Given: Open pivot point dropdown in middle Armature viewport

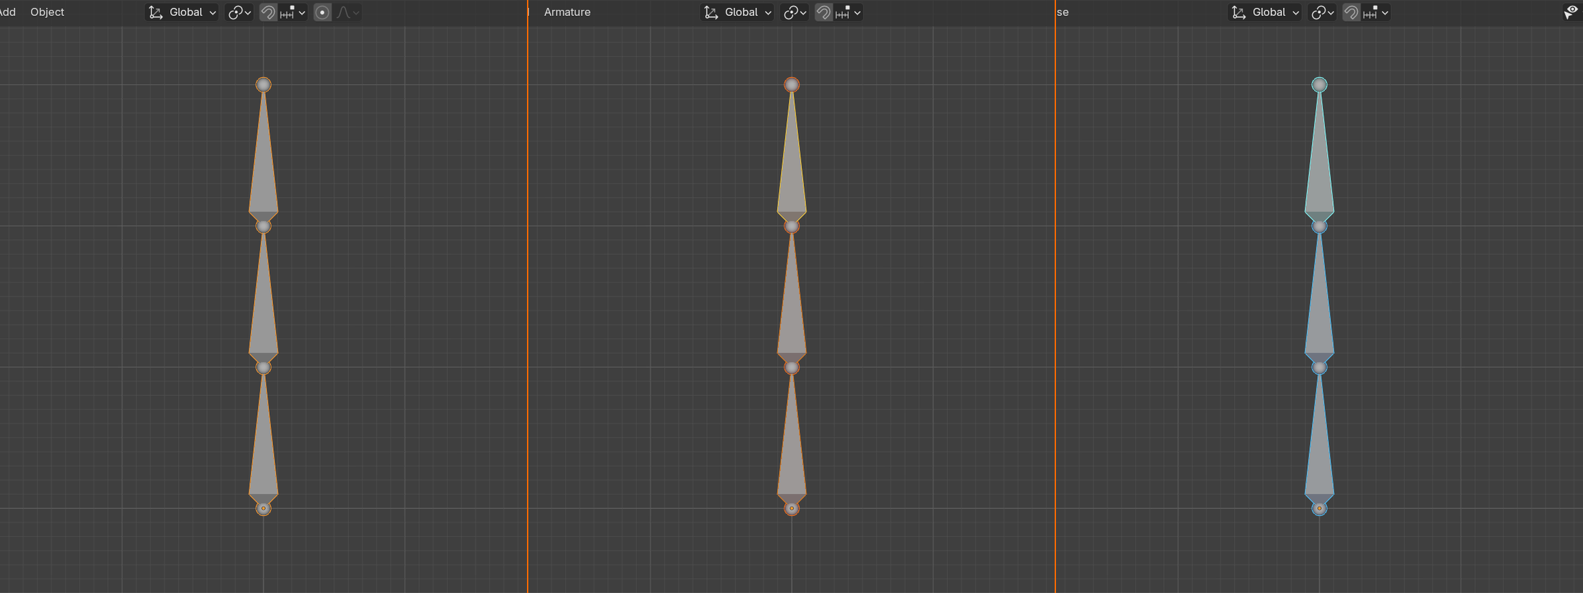Looking at the screenshot, I should 795,12.
